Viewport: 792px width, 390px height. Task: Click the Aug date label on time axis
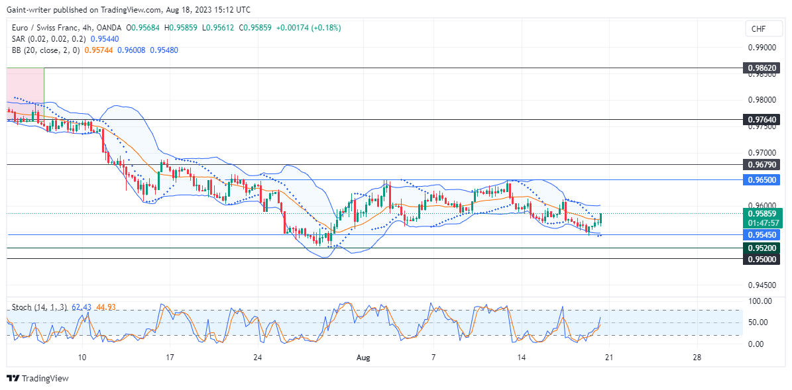(x=363, y=358)
